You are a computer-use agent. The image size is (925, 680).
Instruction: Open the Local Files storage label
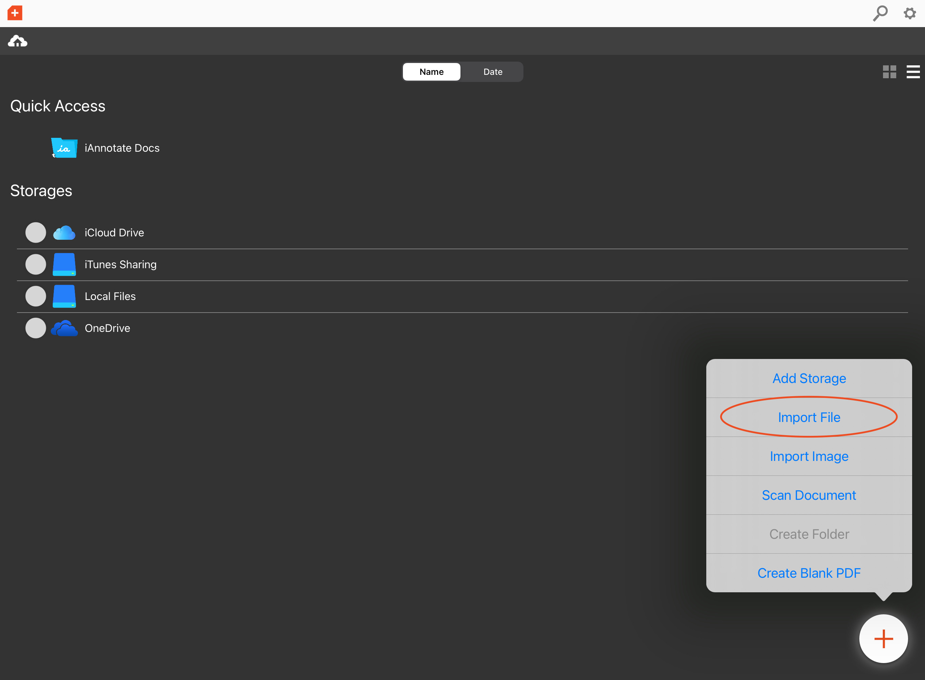point(110,296)
